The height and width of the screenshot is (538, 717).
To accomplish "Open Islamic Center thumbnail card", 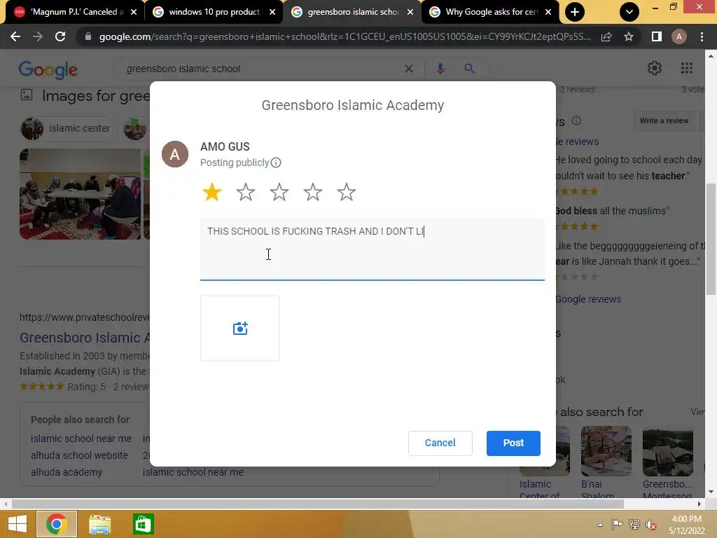I will point(545,451).
